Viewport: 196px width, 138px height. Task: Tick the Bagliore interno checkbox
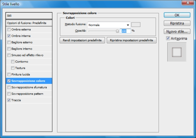point(9,49)
